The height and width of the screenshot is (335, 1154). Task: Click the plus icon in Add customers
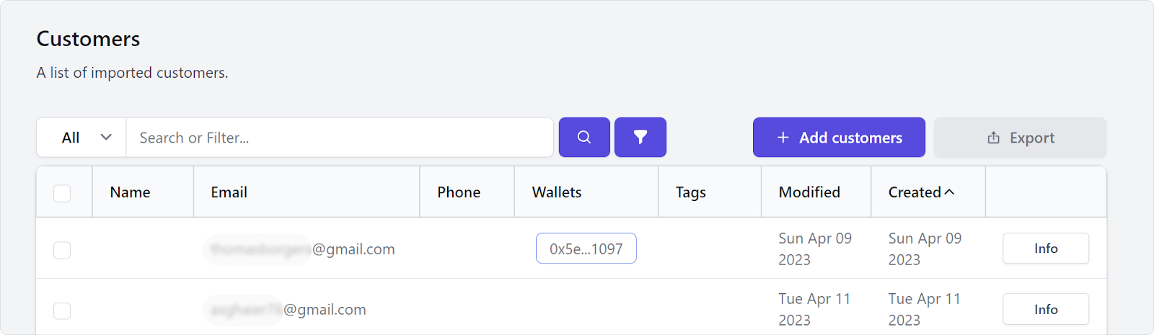click(783, 138)
